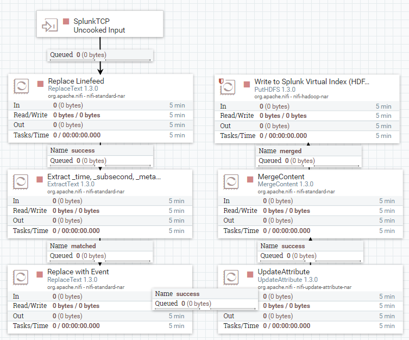
Task: Click UpdateAttribute 1.3.0 type label
Action: (287, 280)
